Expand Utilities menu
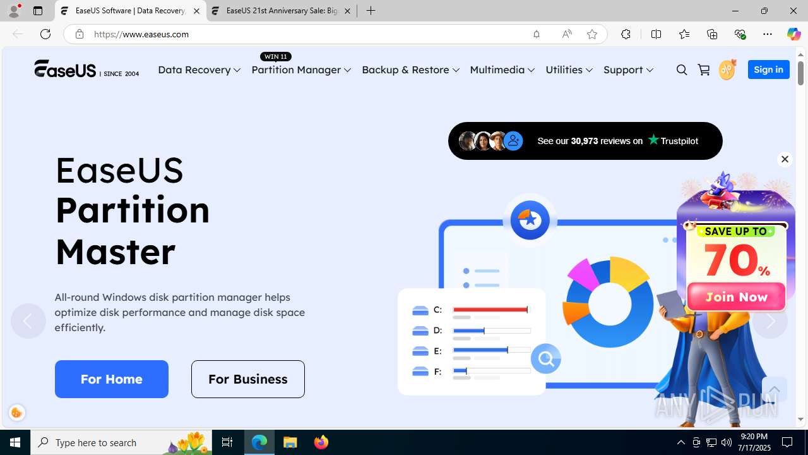This screenshot has width=808, height=455. click(569, 70)
